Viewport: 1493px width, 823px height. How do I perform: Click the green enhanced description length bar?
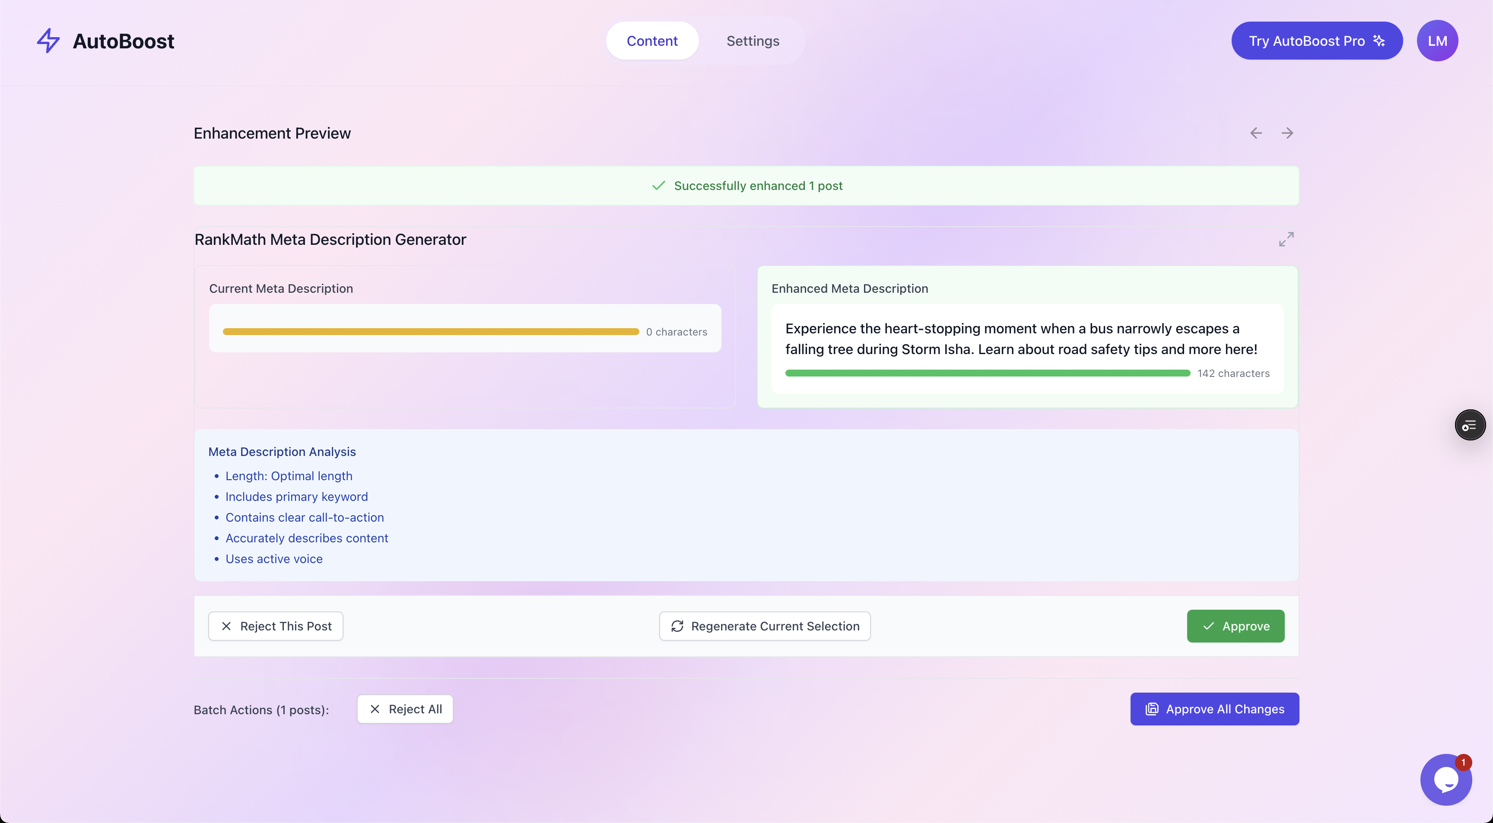coord(988,374)
